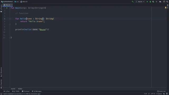Click the build completed status message
Screen dimensions: 169x95
(x=22, y=94)
